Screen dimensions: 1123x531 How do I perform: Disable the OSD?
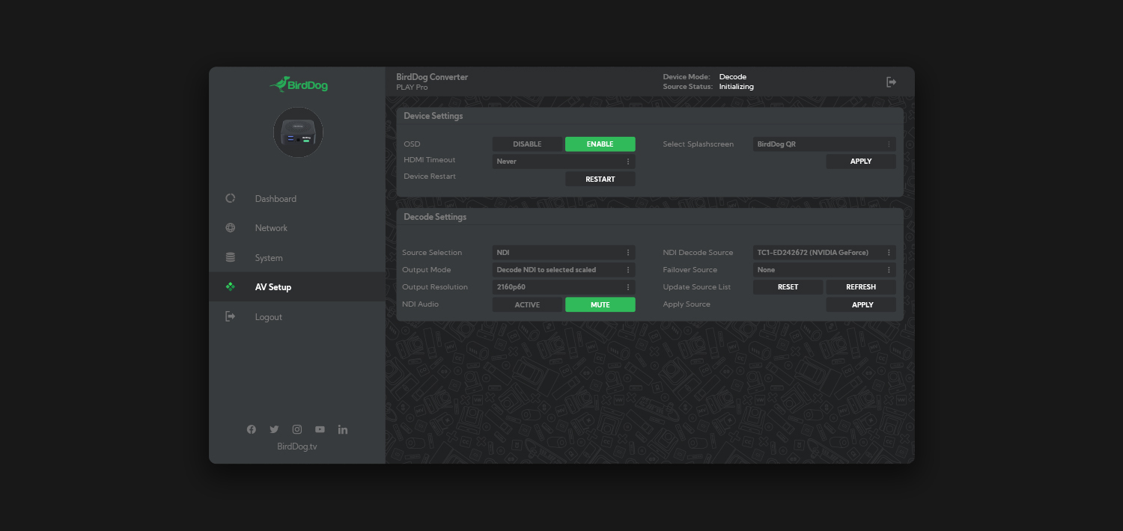[527, 144]
